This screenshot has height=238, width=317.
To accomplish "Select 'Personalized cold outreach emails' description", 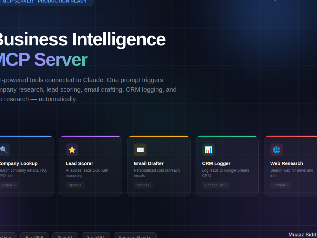I will [x=157, y=173].
